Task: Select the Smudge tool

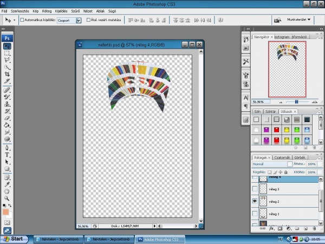Action: click(x=7, y=132)
